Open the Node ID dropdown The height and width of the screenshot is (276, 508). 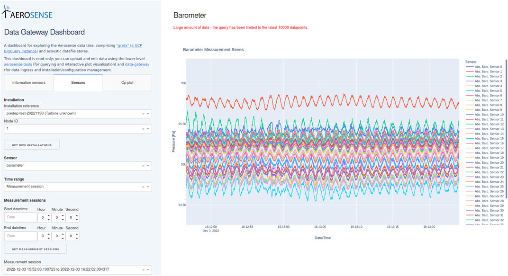[148, 129]
